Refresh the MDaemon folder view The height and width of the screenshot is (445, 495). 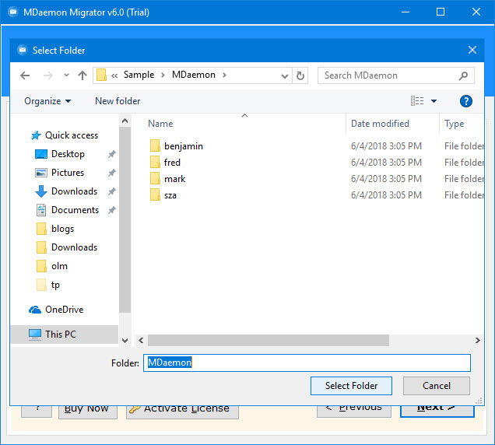point(300,75)
